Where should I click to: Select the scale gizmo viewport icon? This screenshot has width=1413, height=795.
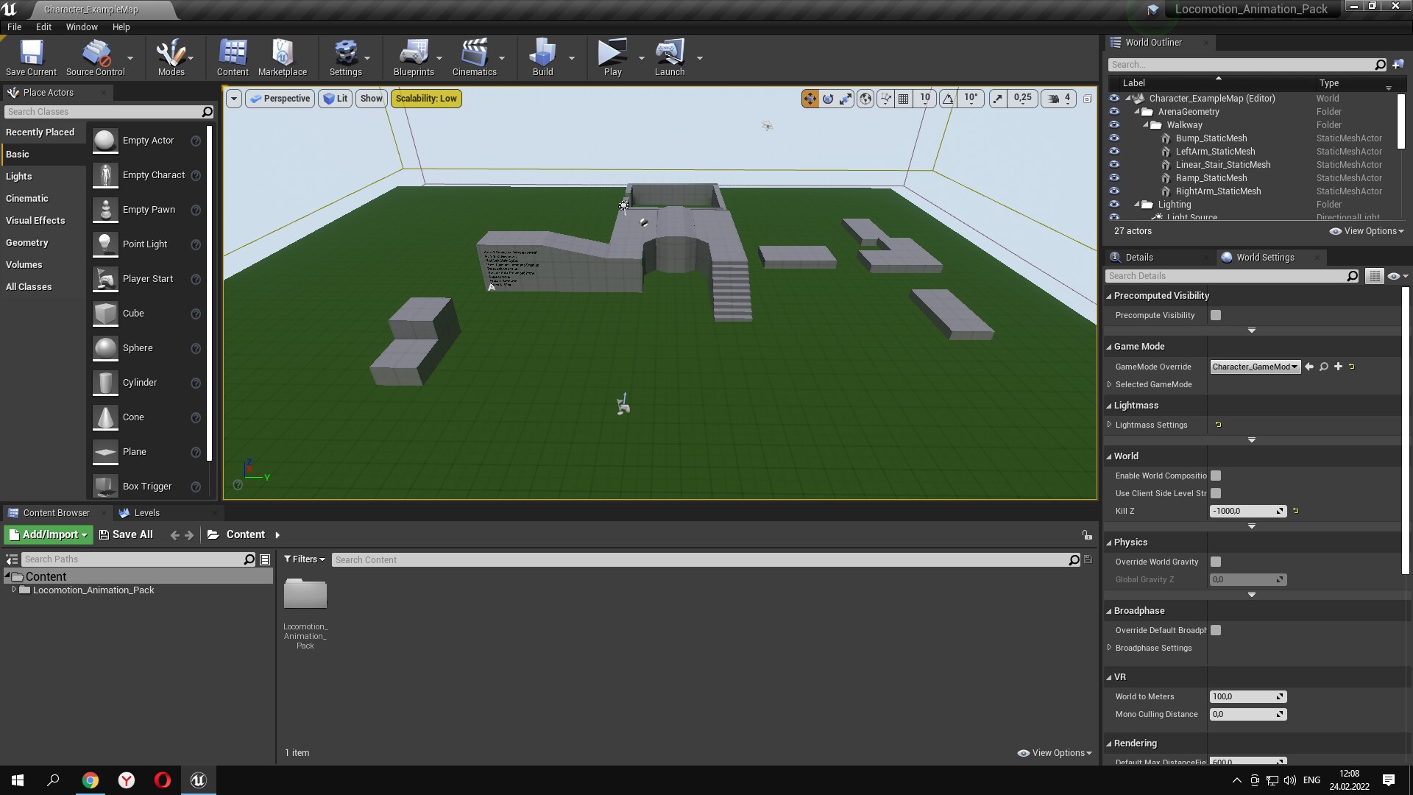click(x=846, y=99)
